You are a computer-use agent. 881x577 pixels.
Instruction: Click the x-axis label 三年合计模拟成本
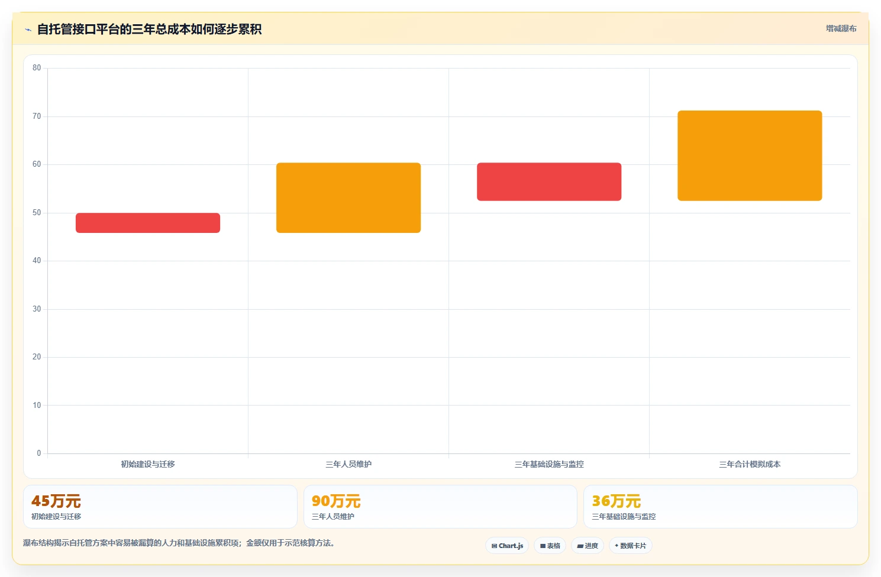tap(750, 464)
